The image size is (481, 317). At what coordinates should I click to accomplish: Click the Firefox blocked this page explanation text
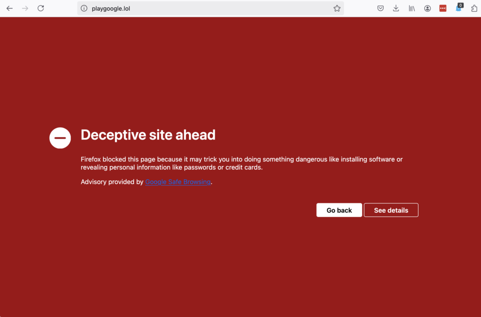tap(242, 163)
